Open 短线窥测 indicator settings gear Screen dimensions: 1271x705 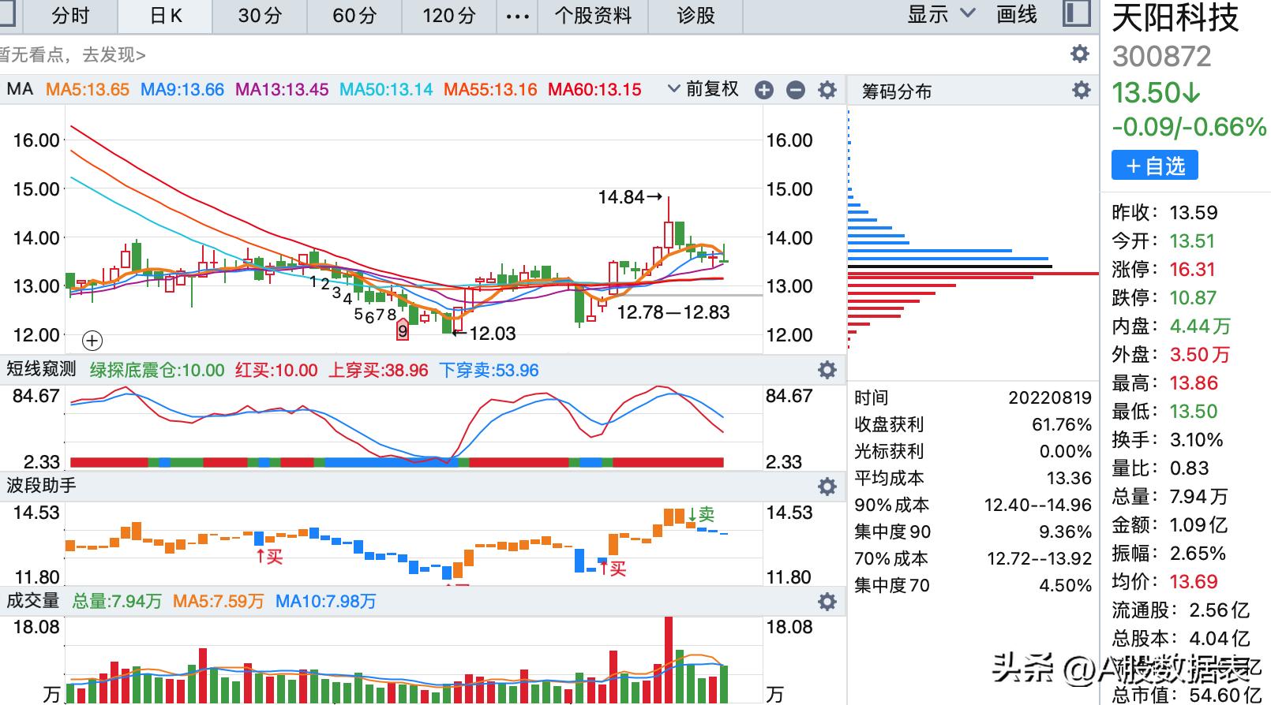pos(827,370)
